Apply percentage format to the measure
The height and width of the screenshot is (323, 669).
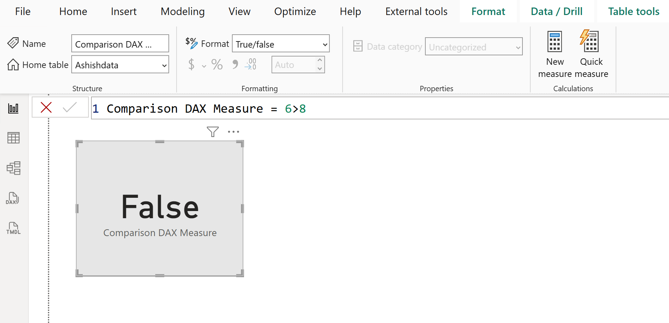[x=216, y=64]
